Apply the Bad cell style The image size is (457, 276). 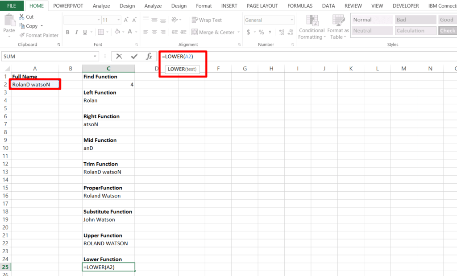click(415, 19)
